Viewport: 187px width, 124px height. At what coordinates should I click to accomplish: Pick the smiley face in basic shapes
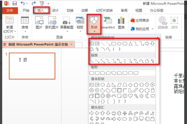coord(125,96)
